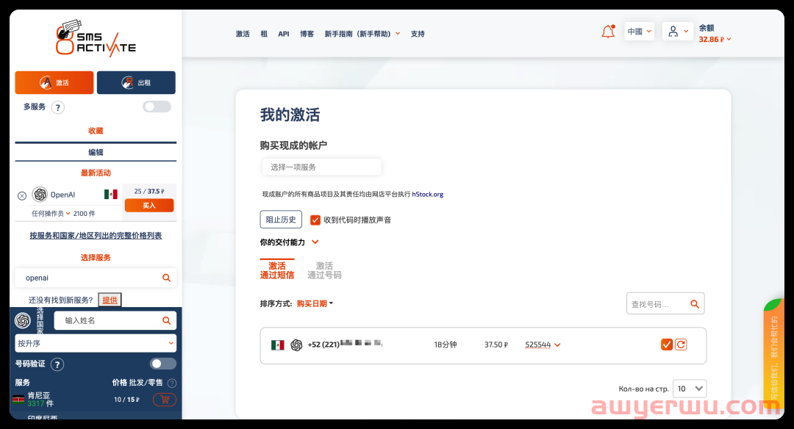Open the user account icon menu

click(x=678, y=32)
